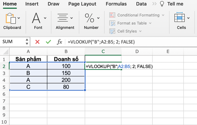This screenshot has height=125, width=197.
Task: Click the Alignment group icon
Action: pyautogui.click(x=65, y=18)
